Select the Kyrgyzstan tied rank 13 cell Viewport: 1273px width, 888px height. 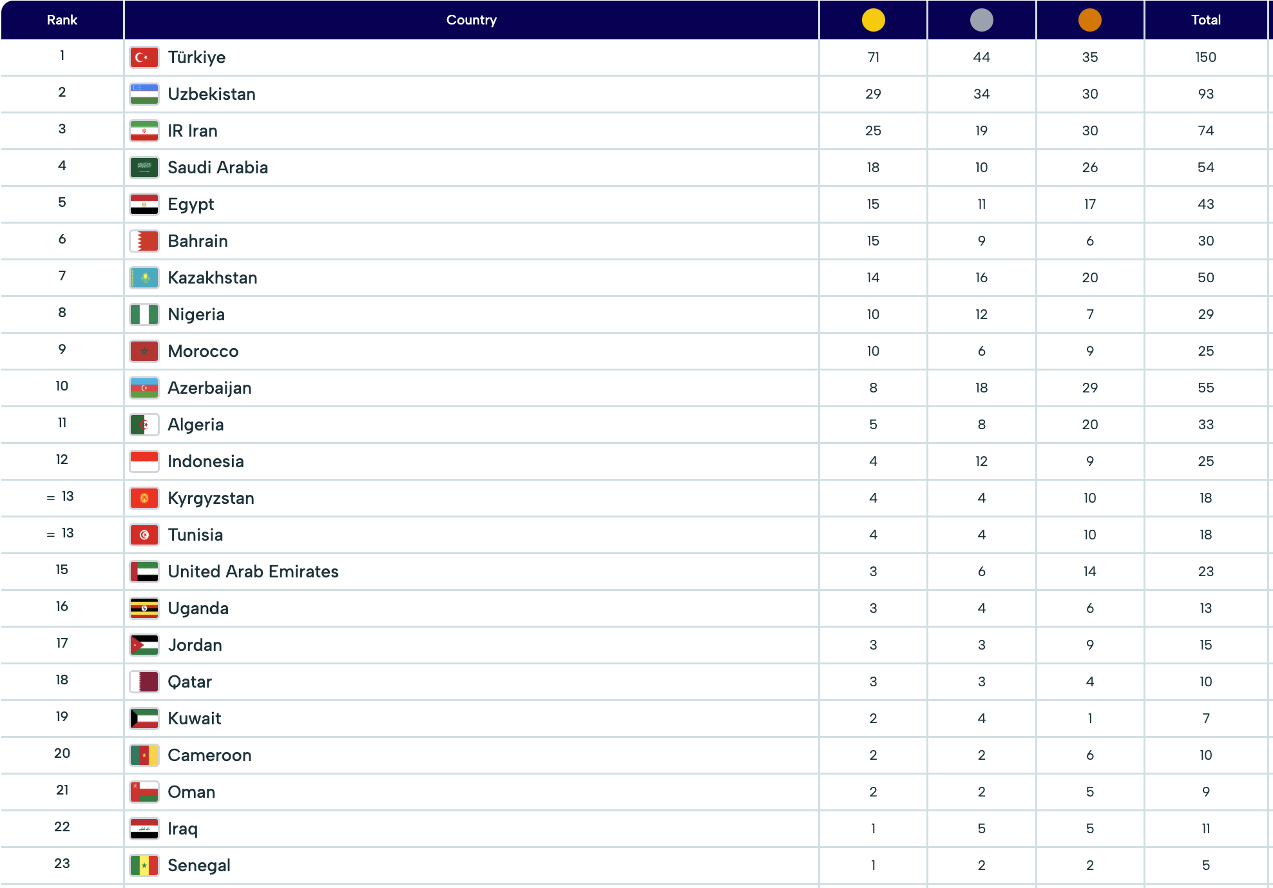click(62, 497)
